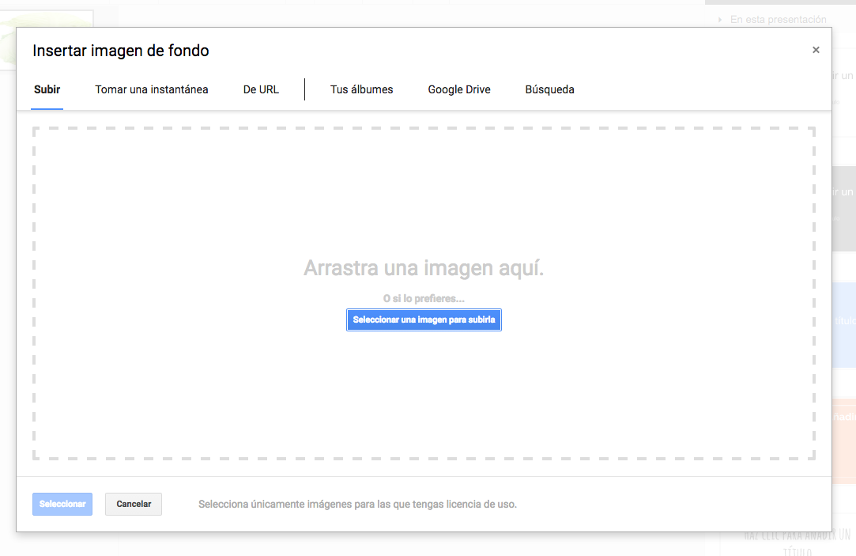
Task: Dismiss the dialog with the X icon
Action: tap(816, 49)
